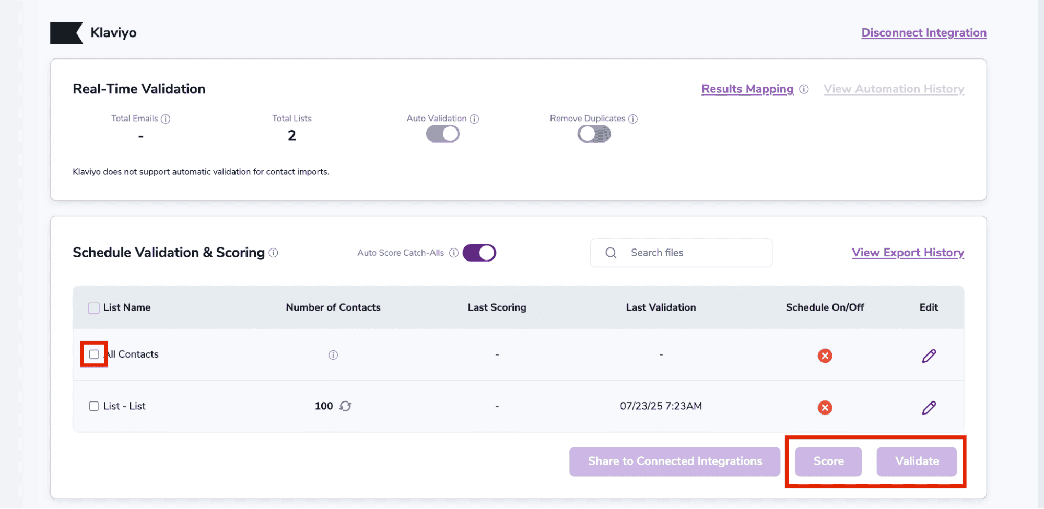Click the refresh icon beside List - List contact count

point(346,406)
